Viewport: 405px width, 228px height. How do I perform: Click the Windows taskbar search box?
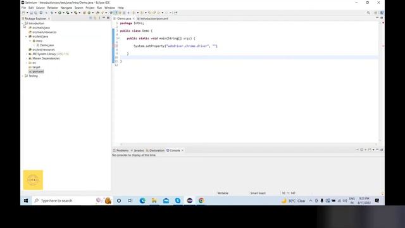72,201
